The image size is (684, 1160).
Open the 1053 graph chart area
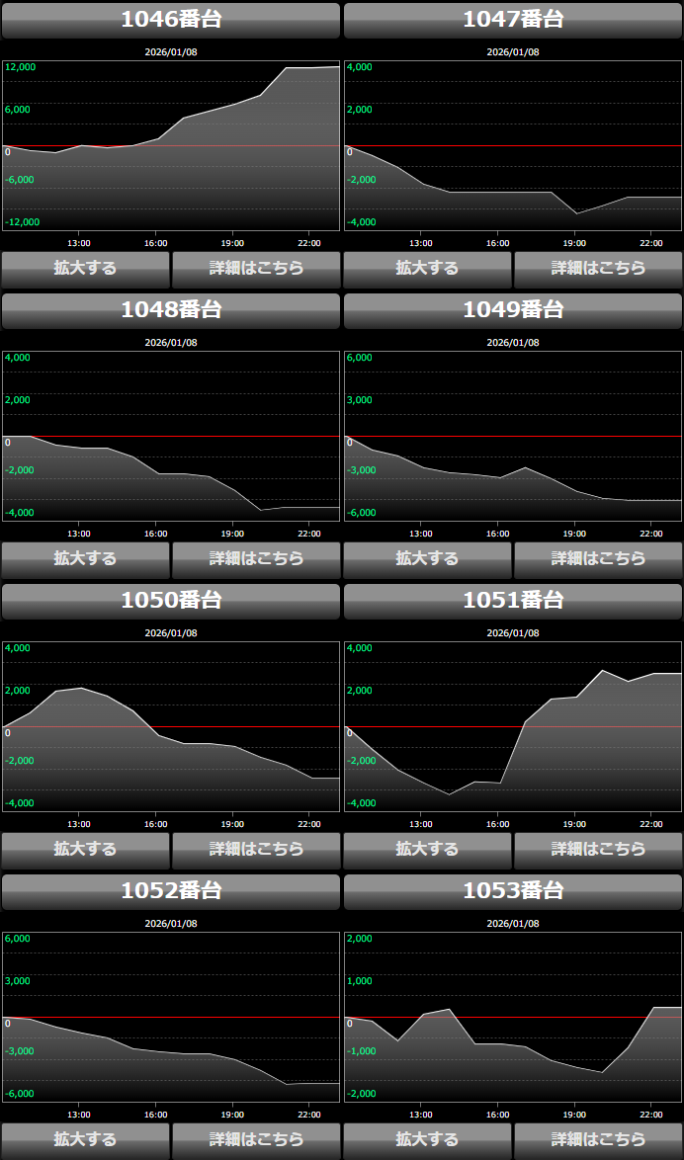513,1018
